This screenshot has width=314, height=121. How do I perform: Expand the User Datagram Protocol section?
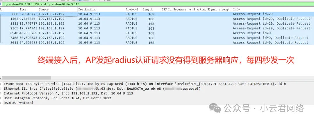click(x=1, y=98)
